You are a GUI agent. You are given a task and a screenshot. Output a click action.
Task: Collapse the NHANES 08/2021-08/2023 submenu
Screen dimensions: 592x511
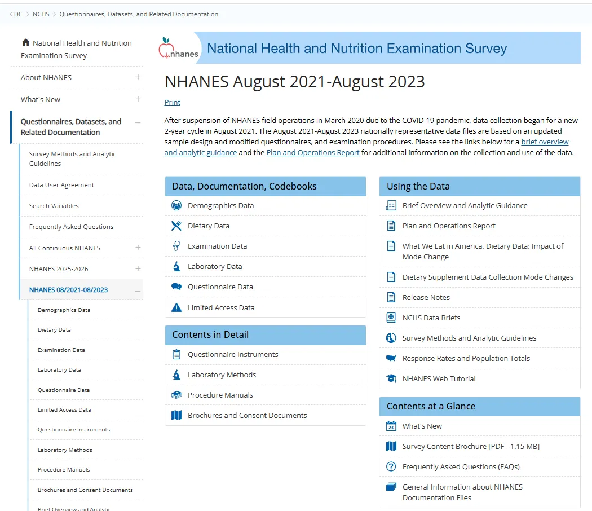pyautogui.click(x=138, y=291)
